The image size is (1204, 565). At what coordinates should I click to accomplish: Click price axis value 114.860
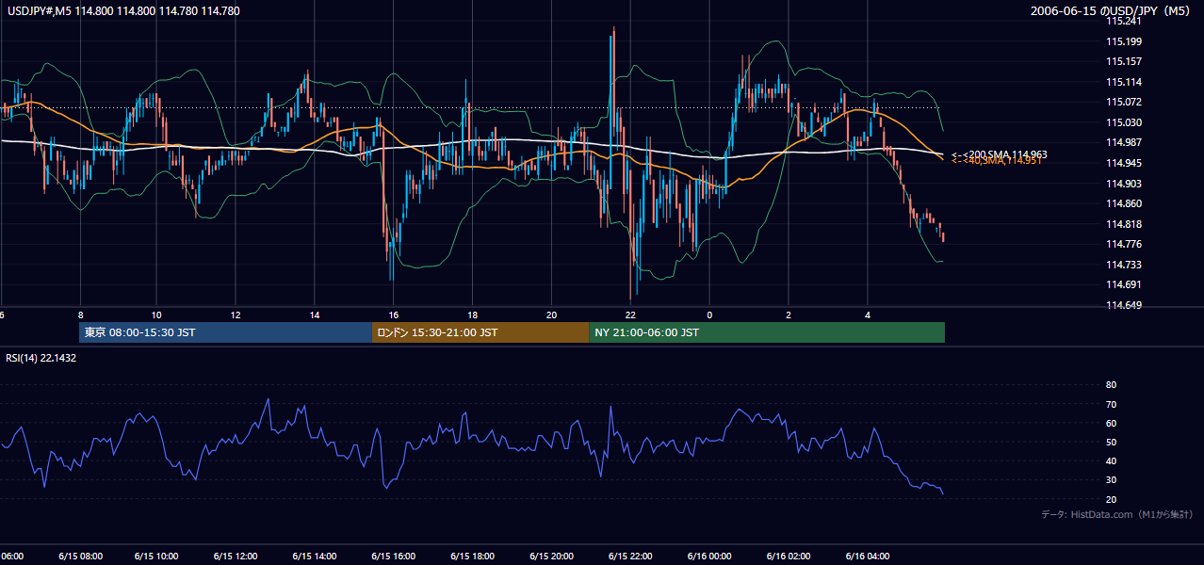(1123, 203)
